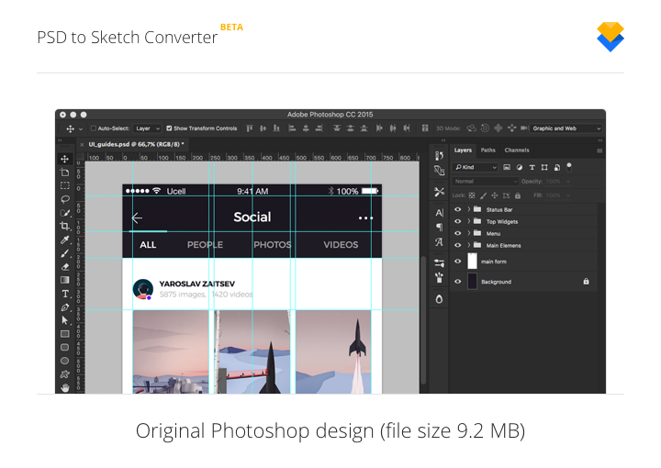This screenshot has height=468, width=661.
Task: Open the Layers panel options menu
Action: (599, 150)
